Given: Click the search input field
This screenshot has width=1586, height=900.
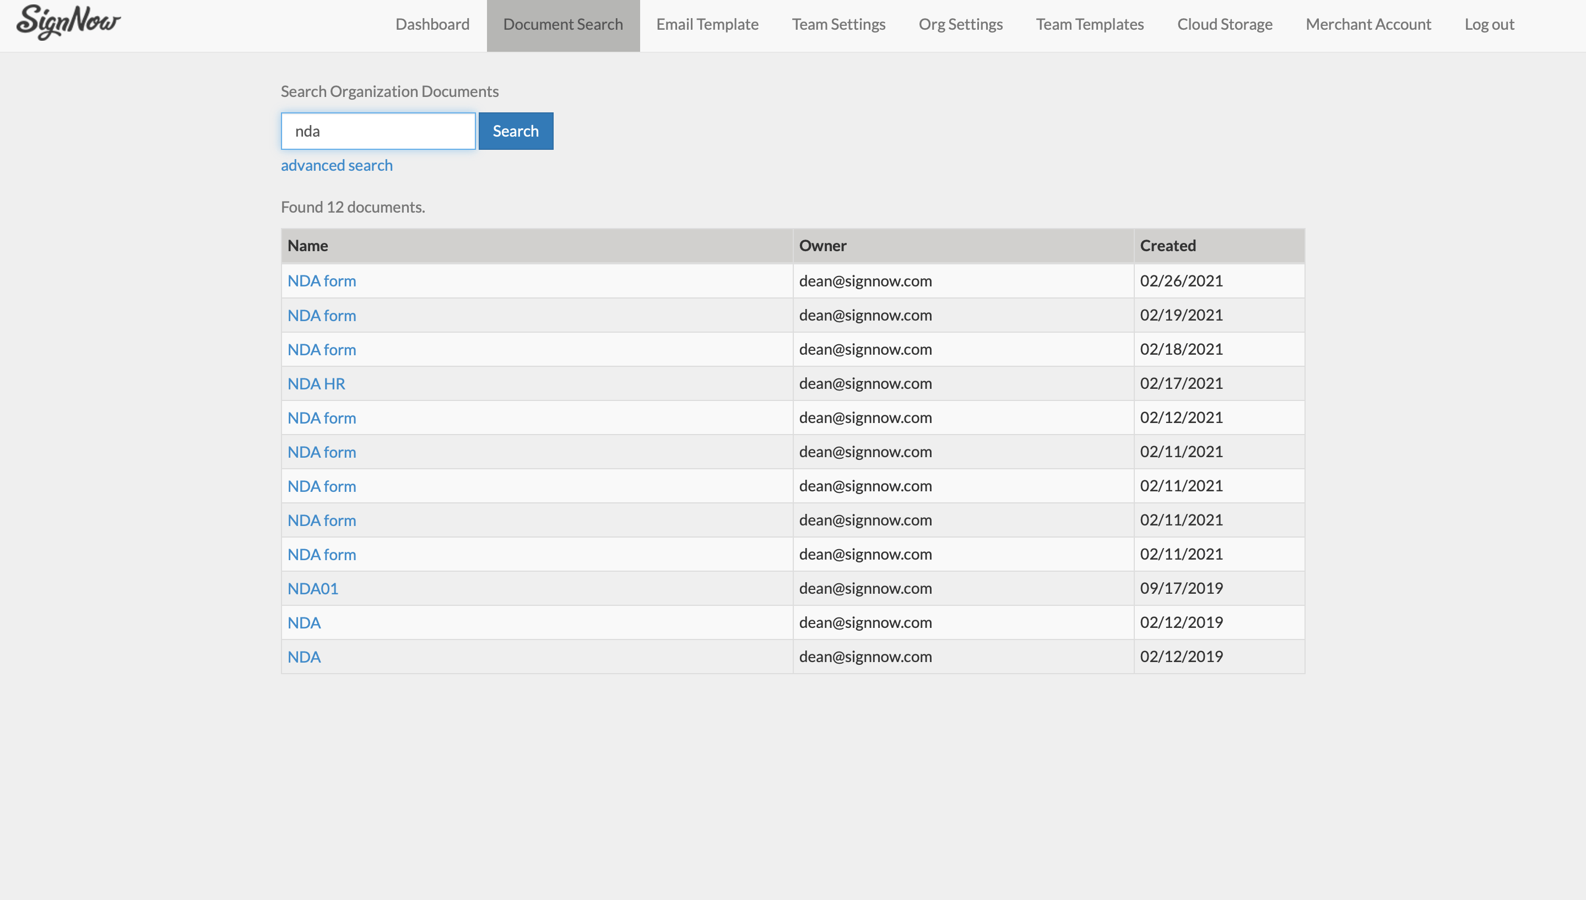Looking at the screenshot, I should 378,131.
